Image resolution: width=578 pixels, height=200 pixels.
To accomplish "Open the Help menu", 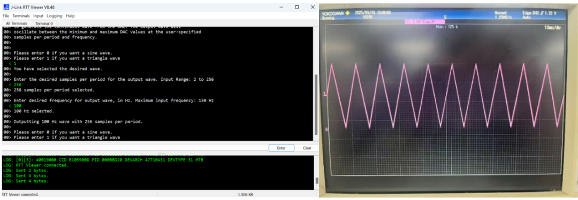I will pos(71,16).
